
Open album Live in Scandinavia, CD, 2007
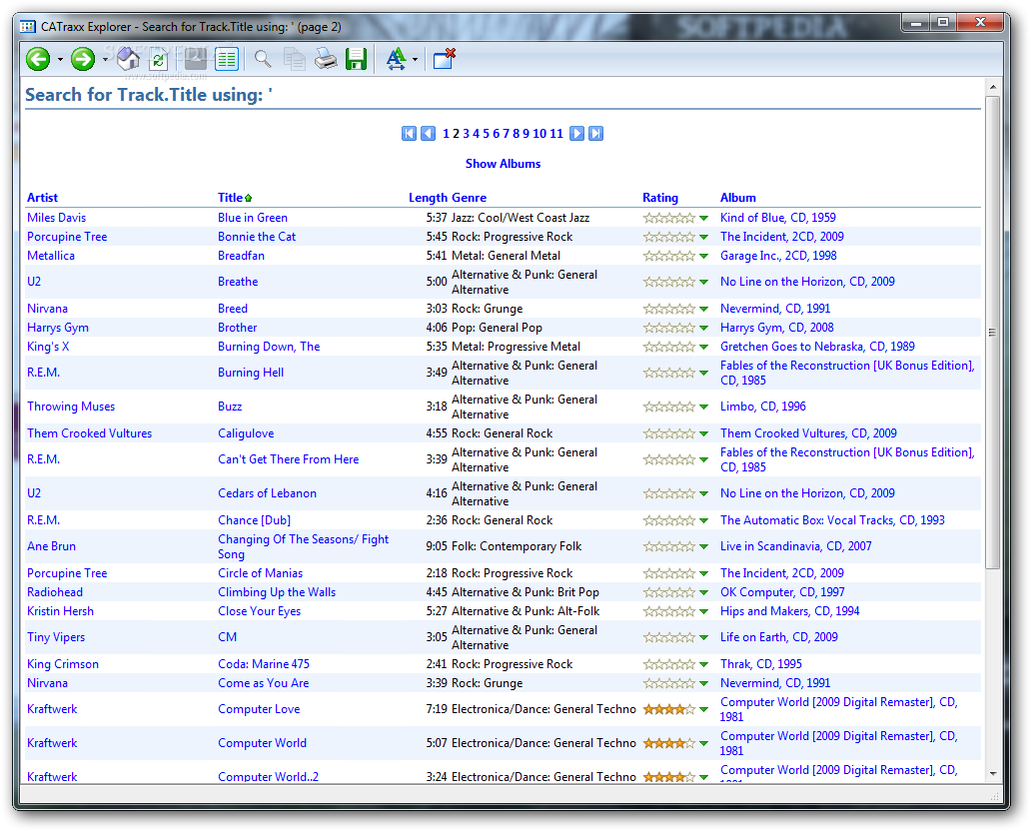coord(795,546)
